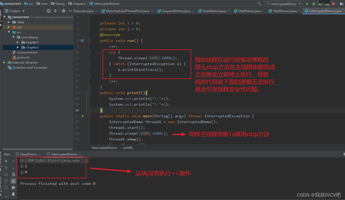This screenshot has width=345, height=200.
Task: Open Run panel settings gear at right
Action: coord(344,154)
